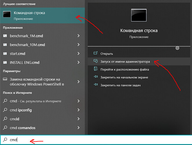Expand the cmd ipconfig web suggestion arrow
Image resolution: width=192 pixels, height=145 pixels.
pos(78,110)
